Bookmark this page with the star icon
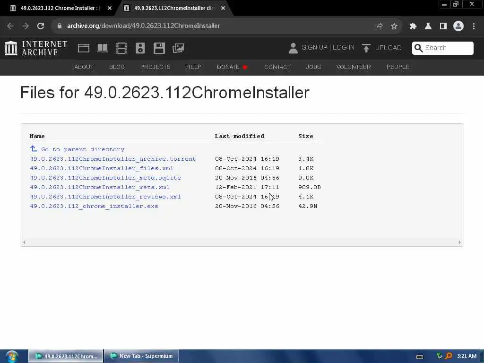The width and height of the screenshot is (484, 363). click(394, 26)
